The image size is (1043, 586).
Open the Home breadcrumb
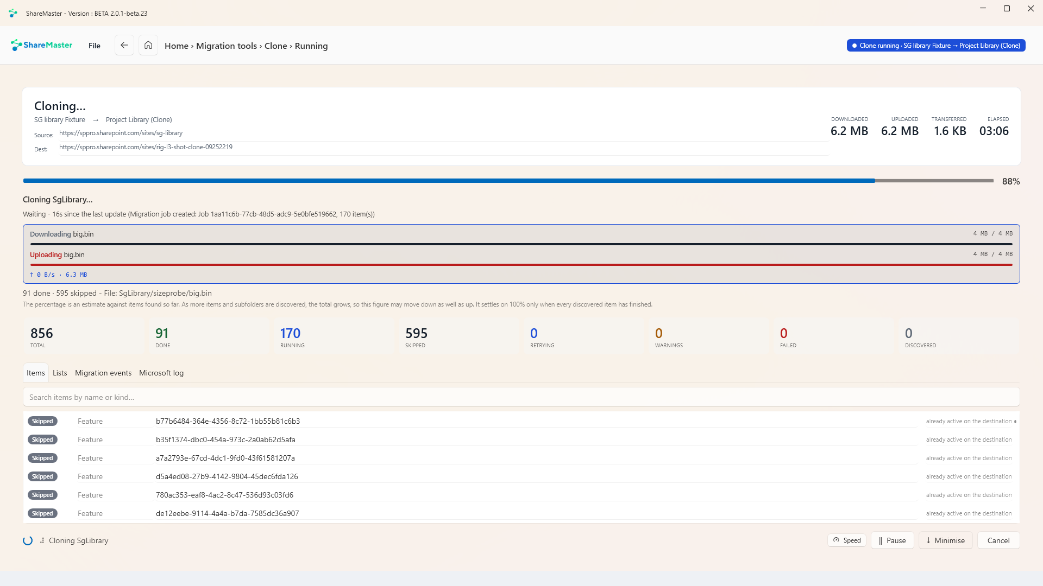click(177, 46)
